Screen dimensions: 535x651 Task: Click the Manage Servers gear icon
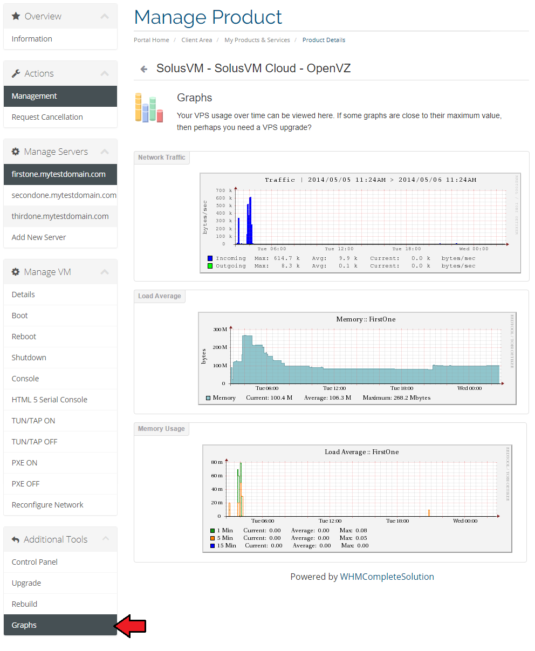[16, 152]
